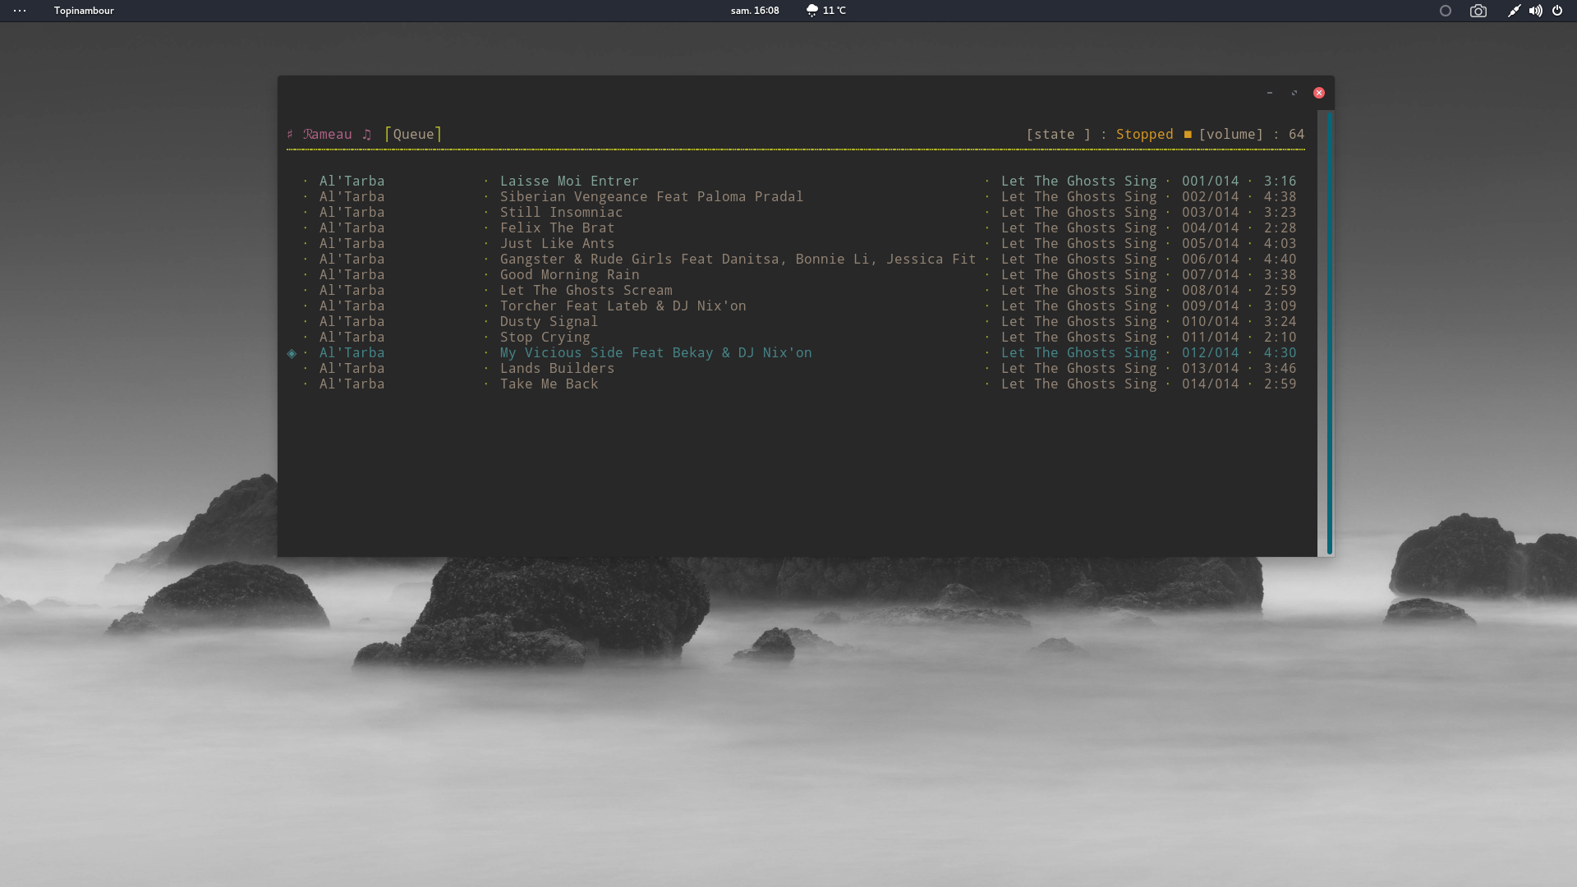Screen dimensions: 1577x887
Task: Open the screenshot camera icon in top bar
Action: [x=1478, y=11]
